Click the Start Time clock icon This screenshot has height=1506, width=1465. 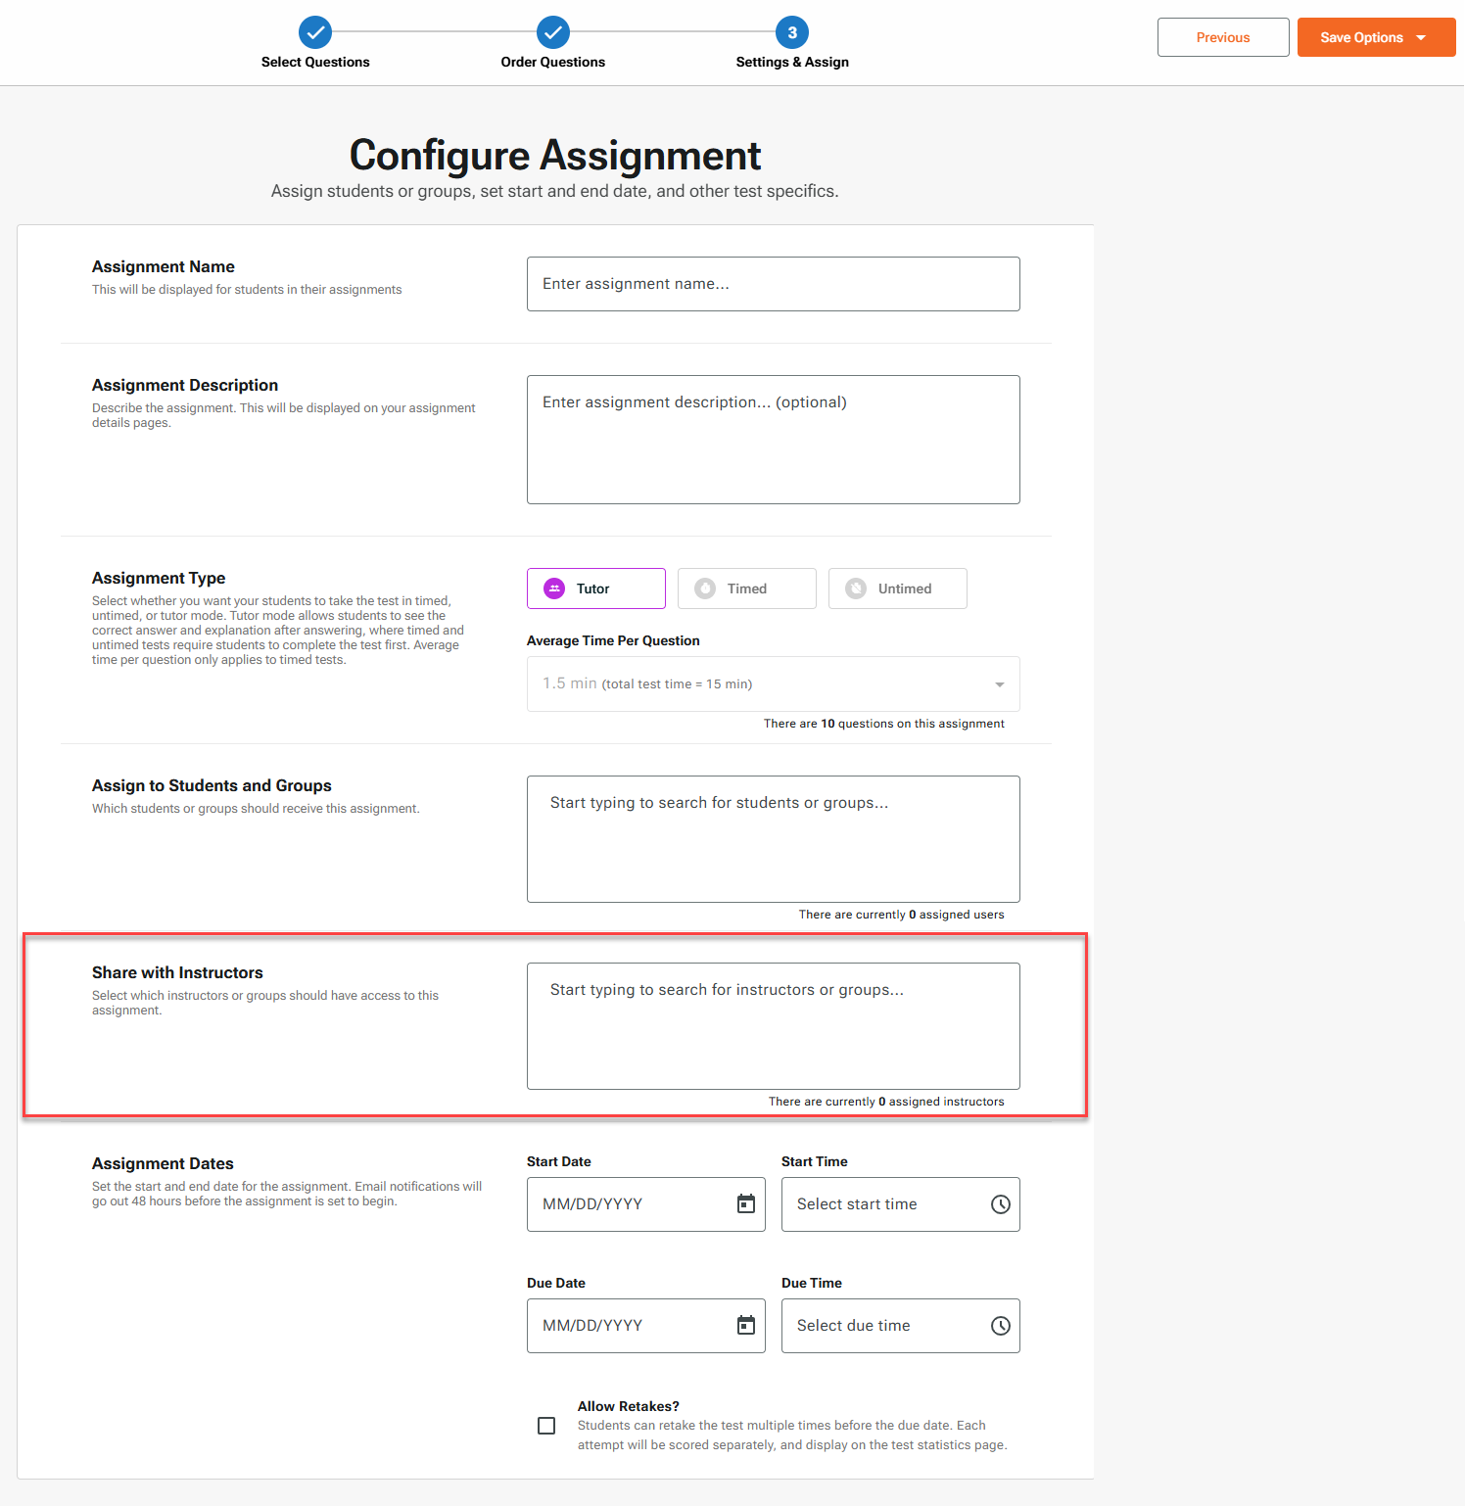(x=1000, y=1204)
